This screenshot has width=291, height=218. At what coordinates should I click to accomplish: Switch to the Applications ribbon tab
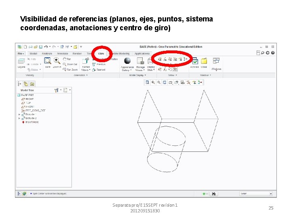pyautogui.click(x=142, y=54)
